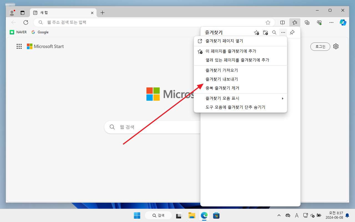
Task: Click the profile avatar icon
Action: [12, 12]
